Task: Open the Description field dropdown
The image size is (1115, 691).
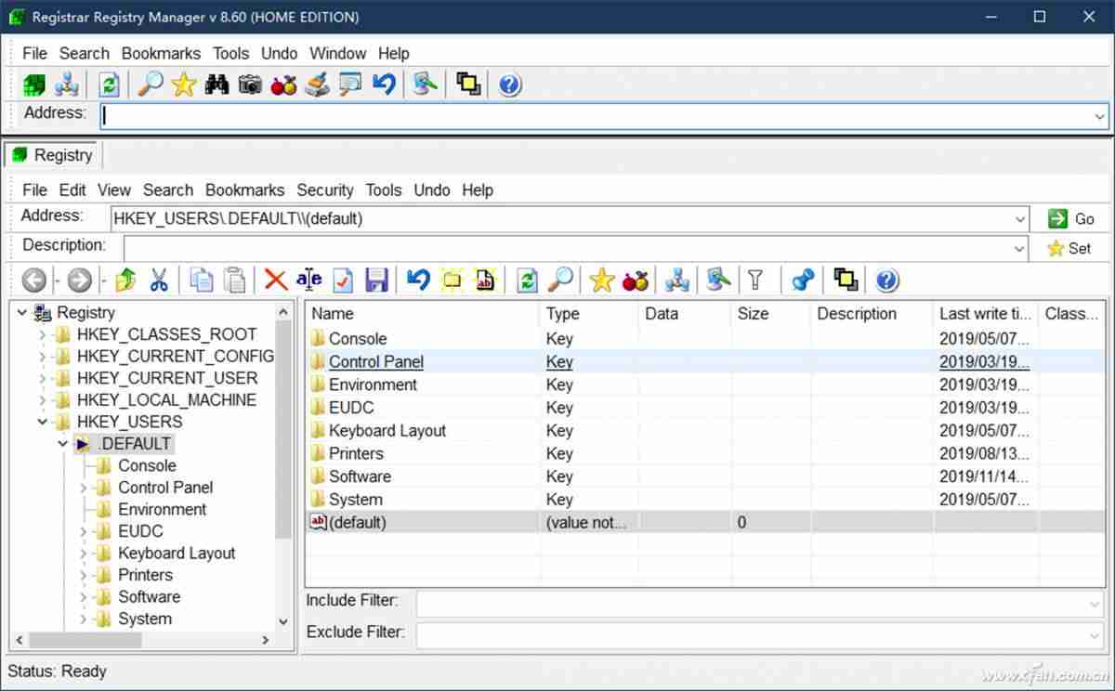Action: pyautogui.click(x=1019, y=249)
